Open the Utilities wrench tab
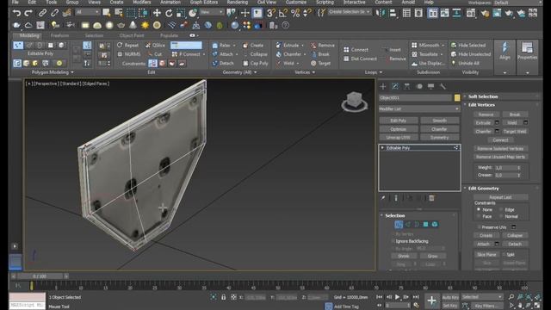551x310 pixels. [x=443, y=86]
